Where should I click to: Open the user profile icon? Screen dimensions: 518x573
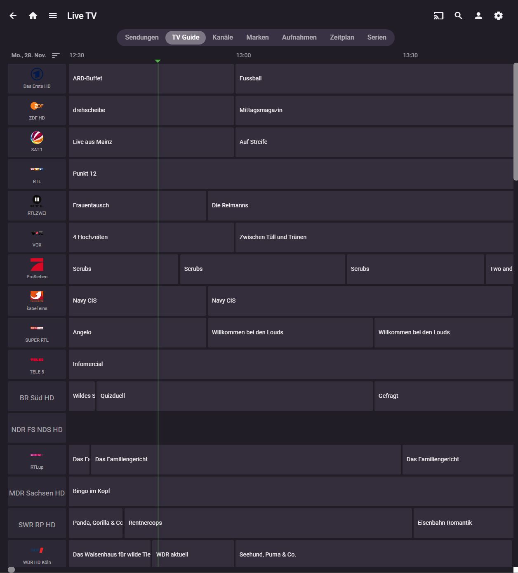(478, 16)
